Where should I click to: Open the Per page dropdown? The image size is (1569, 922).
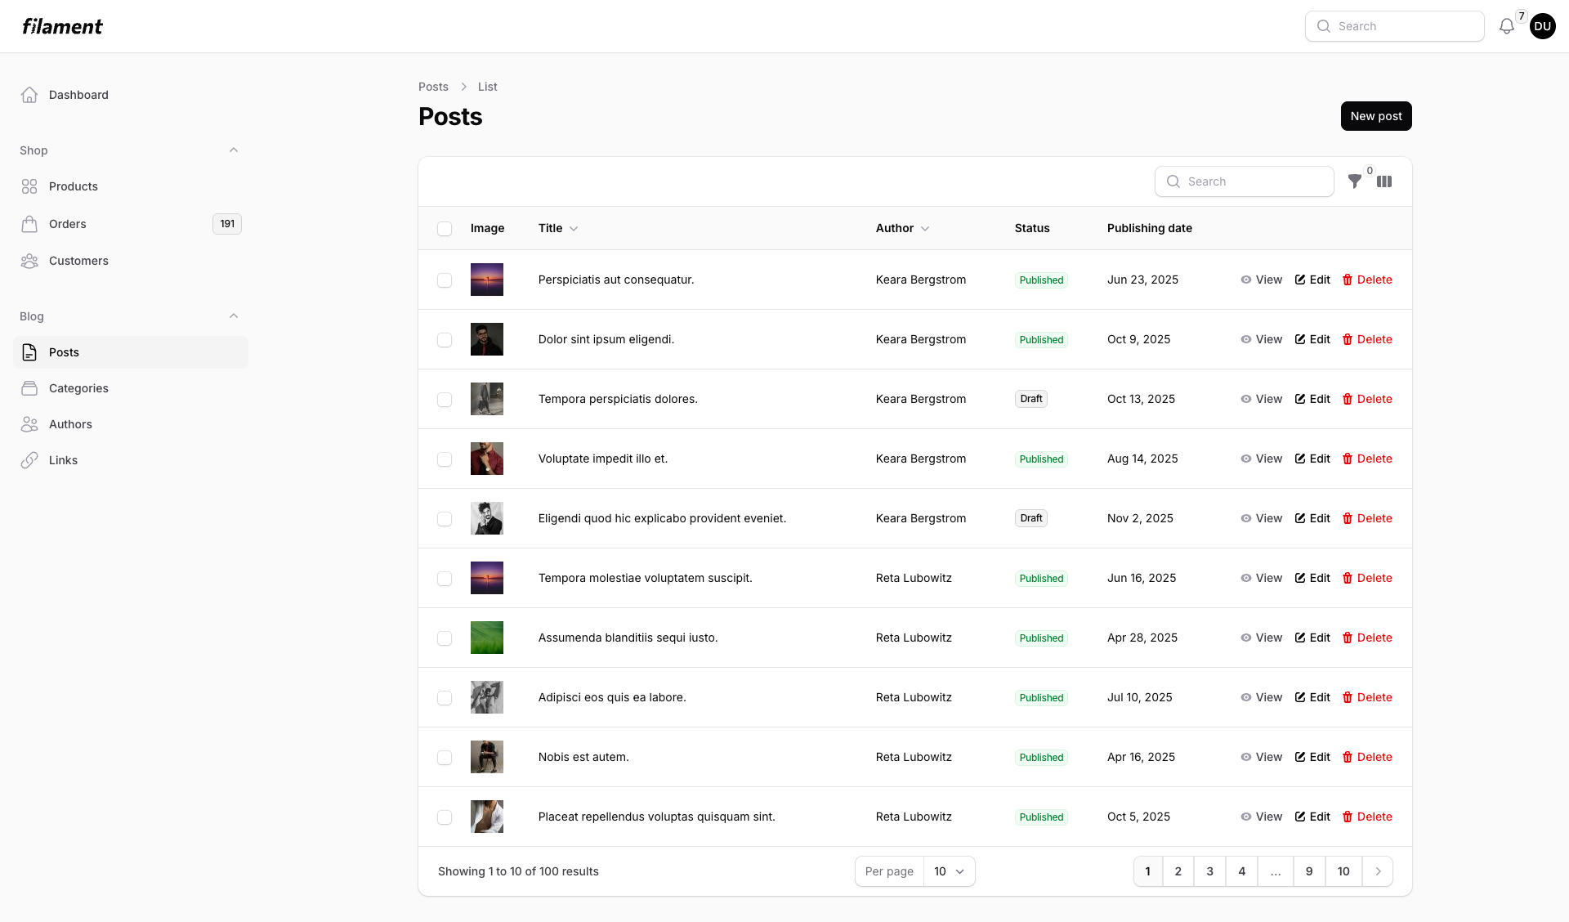coord(949,871)
